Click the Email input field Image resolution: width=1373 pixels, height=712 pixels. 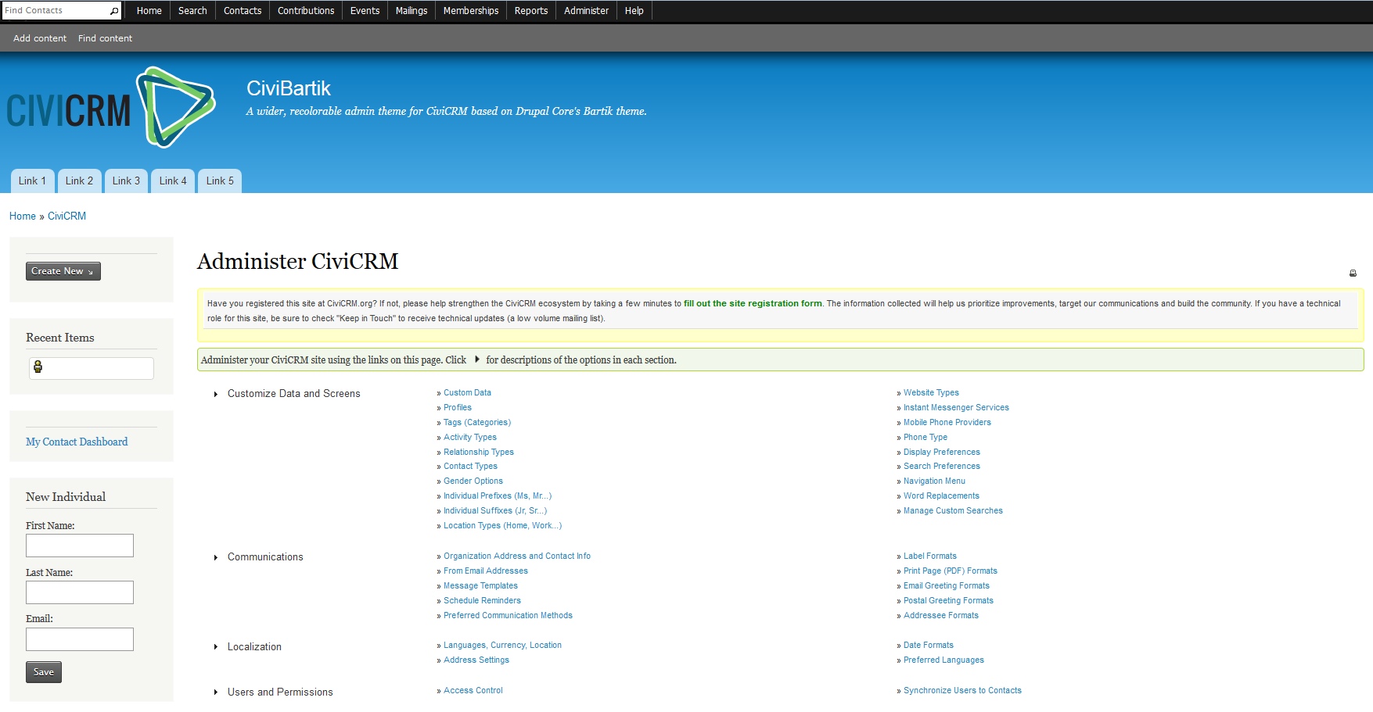[80, 639]
